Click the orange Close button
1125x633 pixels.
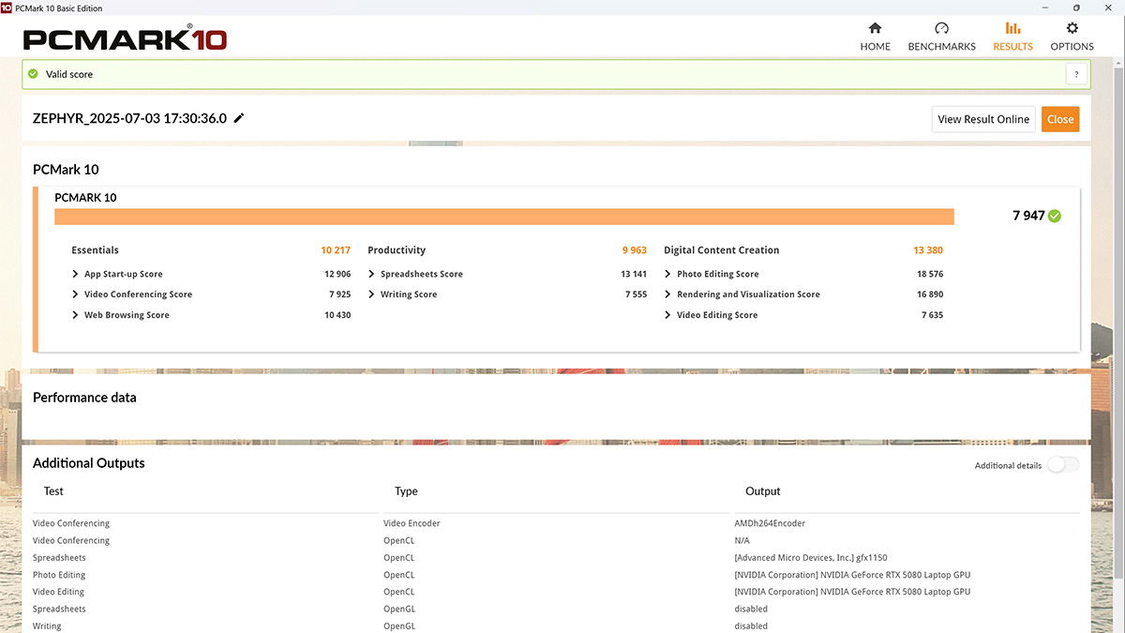coord(1060,119)
